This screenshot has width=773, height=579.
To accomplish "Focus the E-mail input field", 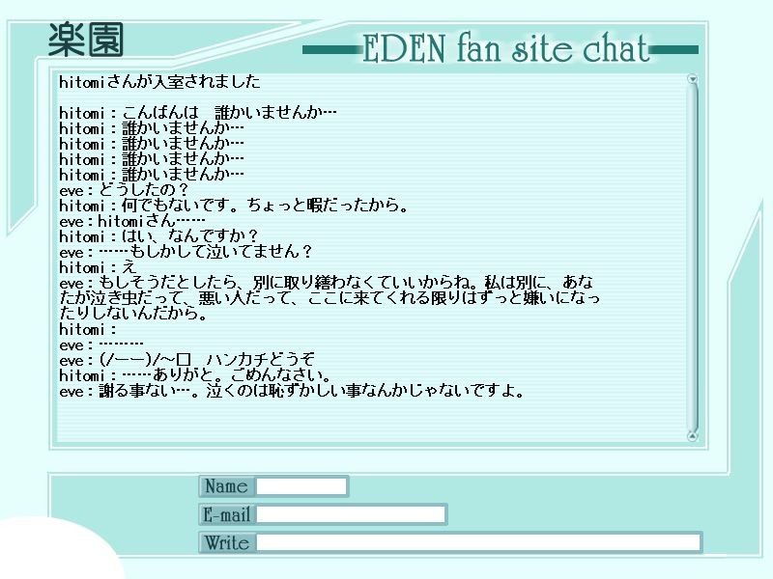I will pyautogui.click(x=351, y=514).
